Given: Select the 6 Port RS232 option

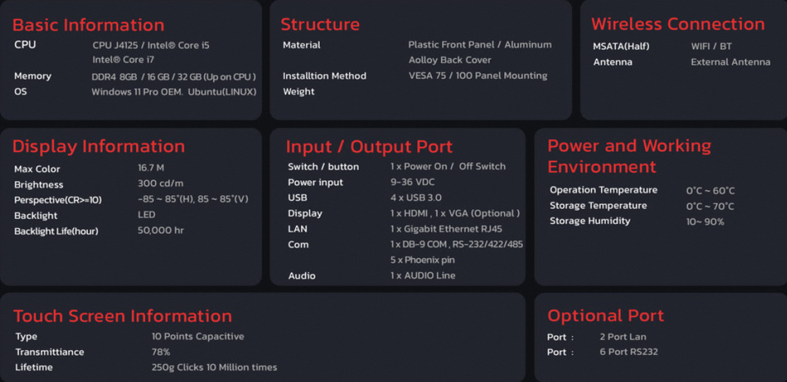Looking at the screenshot, I should click(629, 352).
